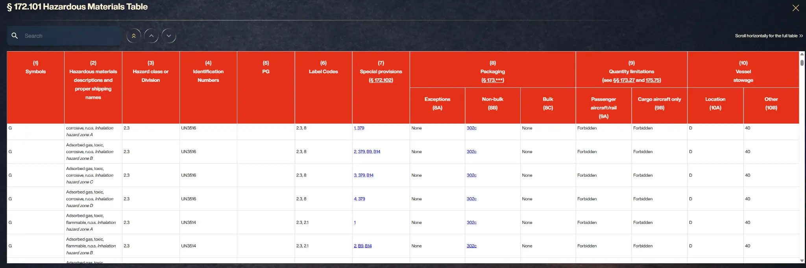Screen dimensions: 806x268
Task: Click 'Scroll horizontally for the full table' hint
Action: [x=769, y=36]
